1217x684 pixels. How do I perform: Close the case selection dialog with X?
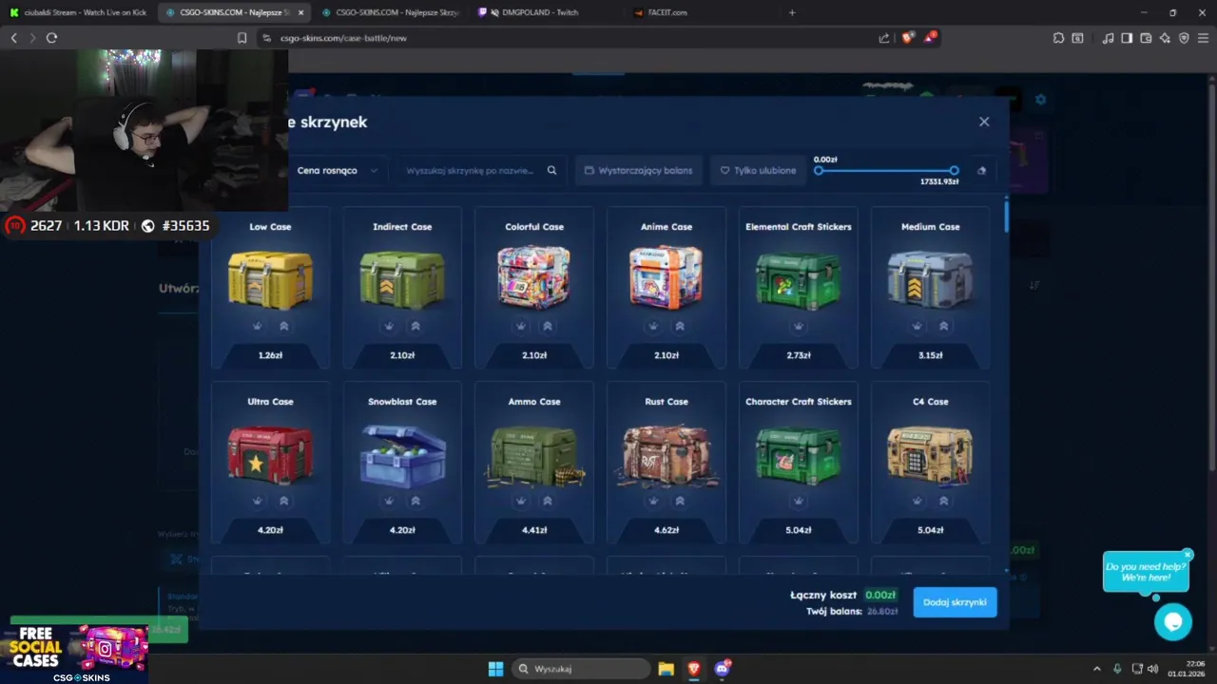click(x=984, y=122)
